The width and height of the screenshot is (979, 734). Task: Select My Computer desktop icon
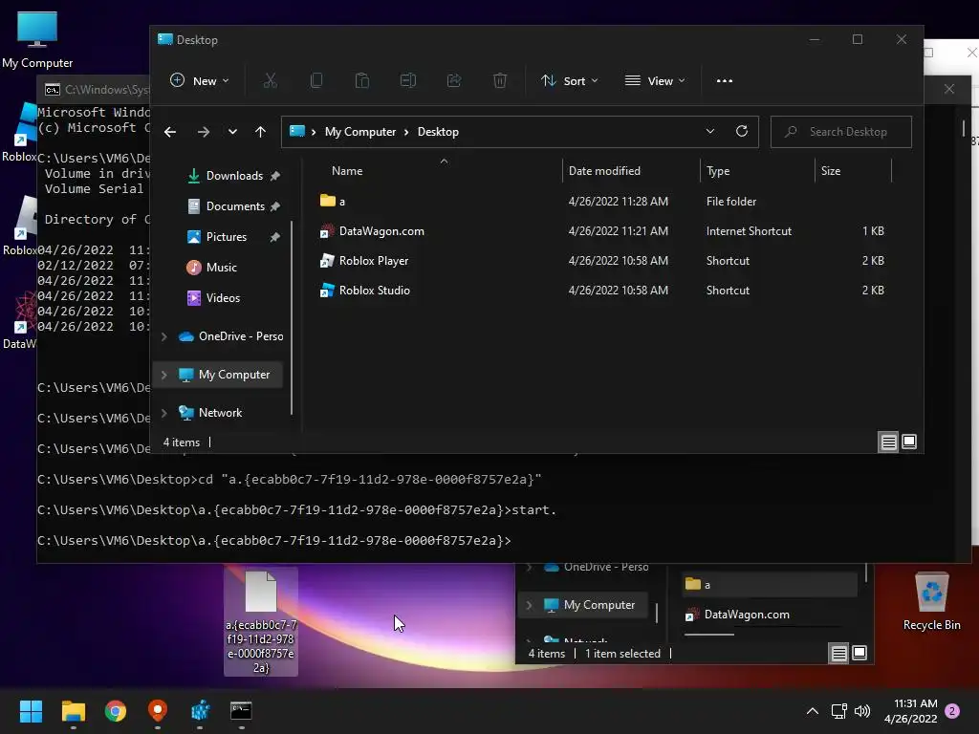pos(37,39)
